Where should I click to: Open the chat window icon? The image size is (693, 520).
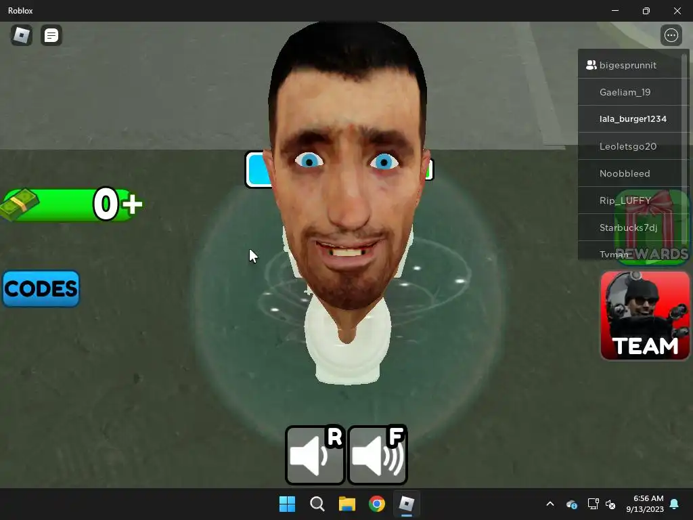[x=51, y=35]
